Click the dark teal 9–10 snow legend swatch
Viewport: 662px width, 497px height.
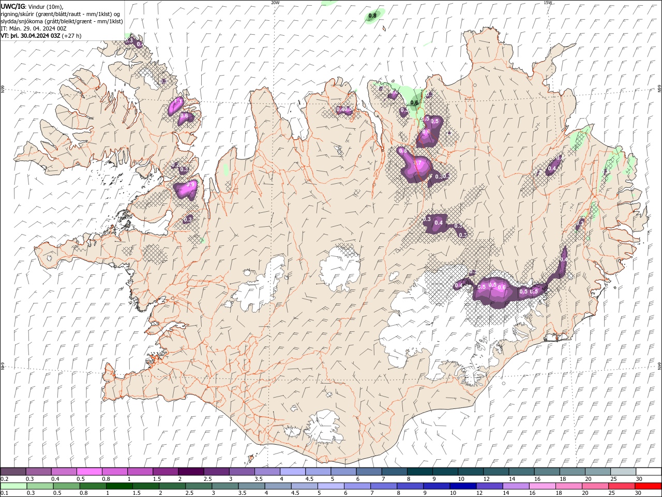(445, 472)
